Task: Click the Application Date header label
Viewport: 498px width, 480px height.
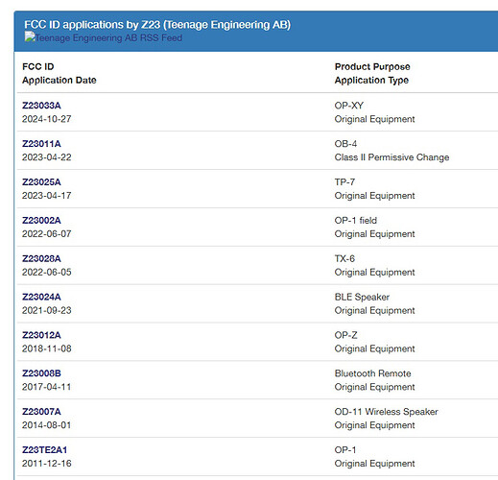Action: tap(59, 80)
